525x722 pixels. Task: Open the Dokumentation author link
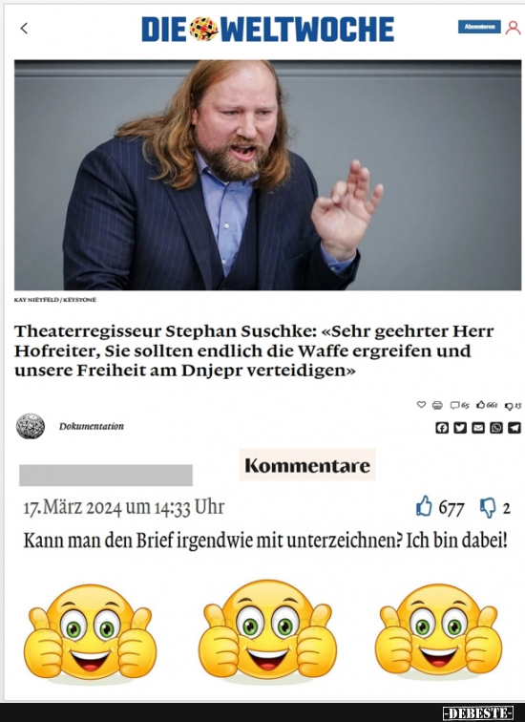[92, 426]
